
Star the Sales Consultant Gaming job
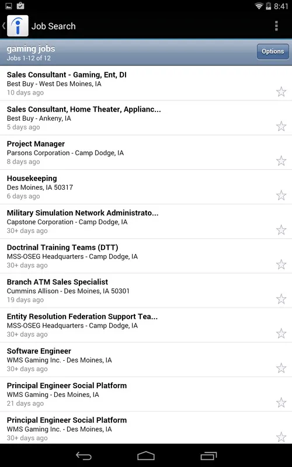tap(281, 92)
